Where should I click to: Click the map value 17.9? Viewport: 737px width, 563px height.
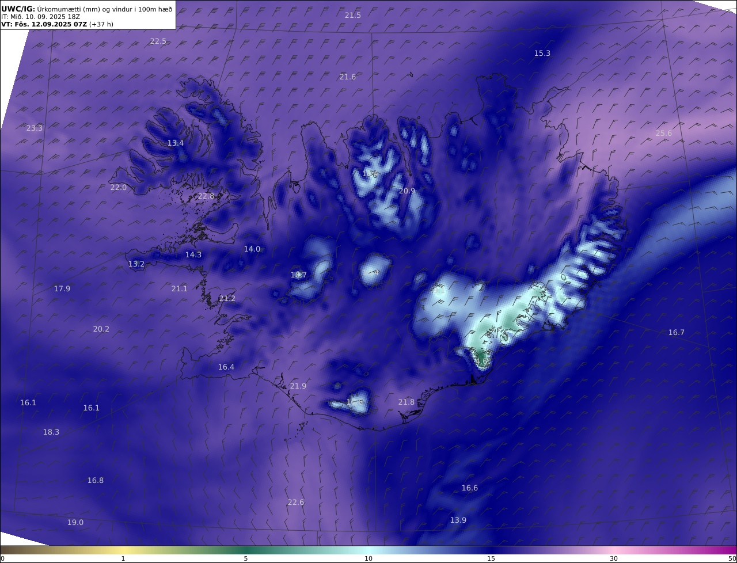click(62, 288)
